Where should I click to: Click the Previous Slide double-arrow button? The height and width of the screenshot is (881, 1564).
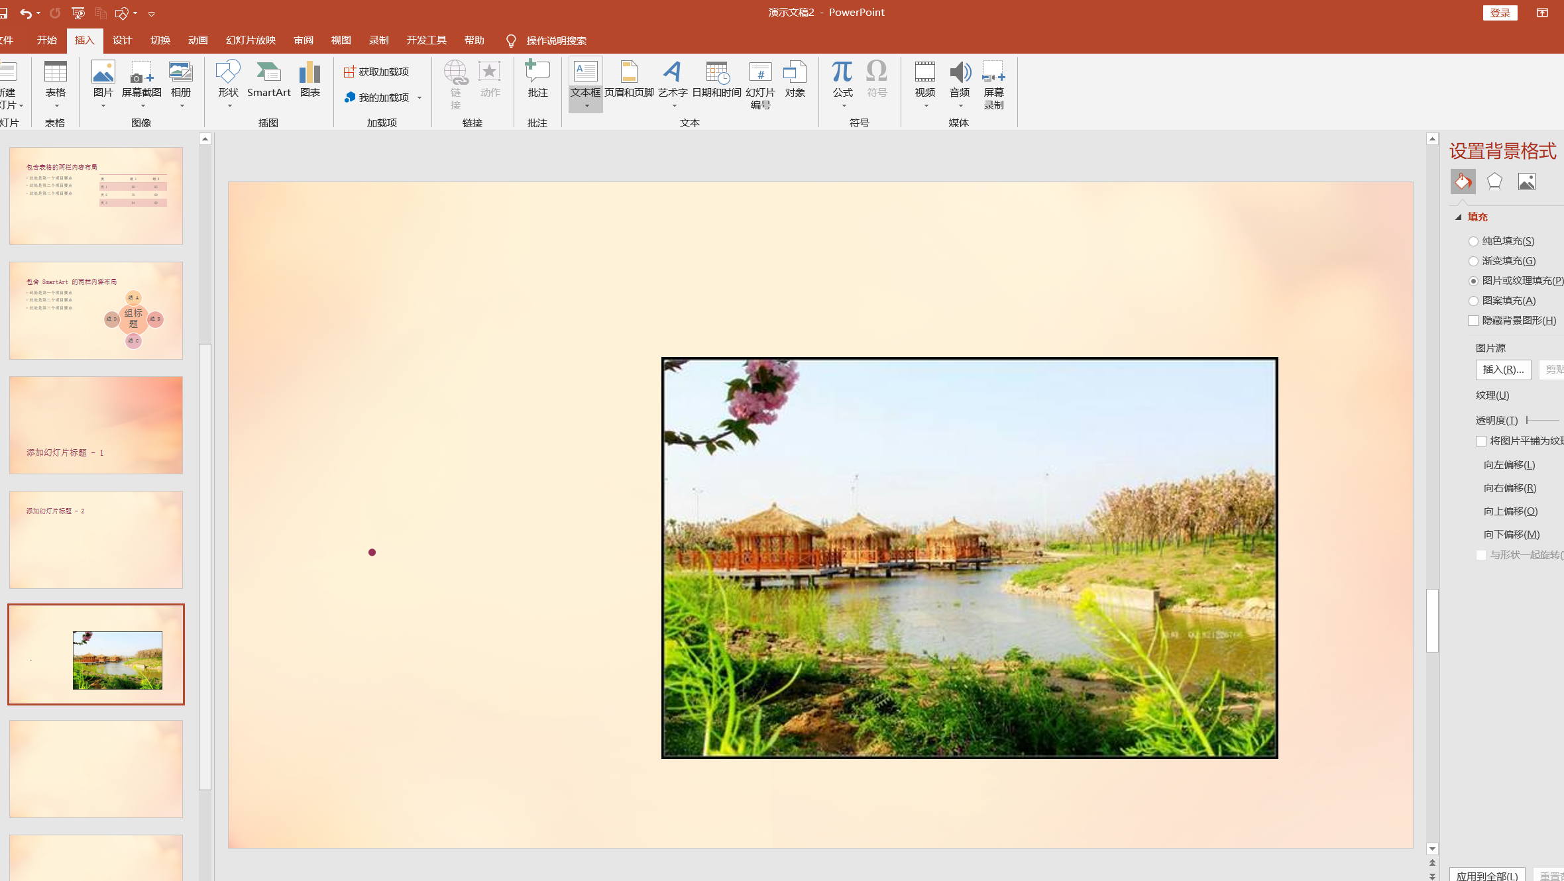(1432, 863)
